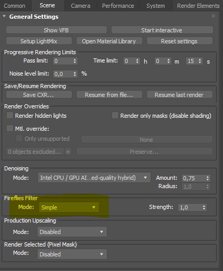Switch to the Camera tab
The image size is (223, 271).
click(81, 6)
